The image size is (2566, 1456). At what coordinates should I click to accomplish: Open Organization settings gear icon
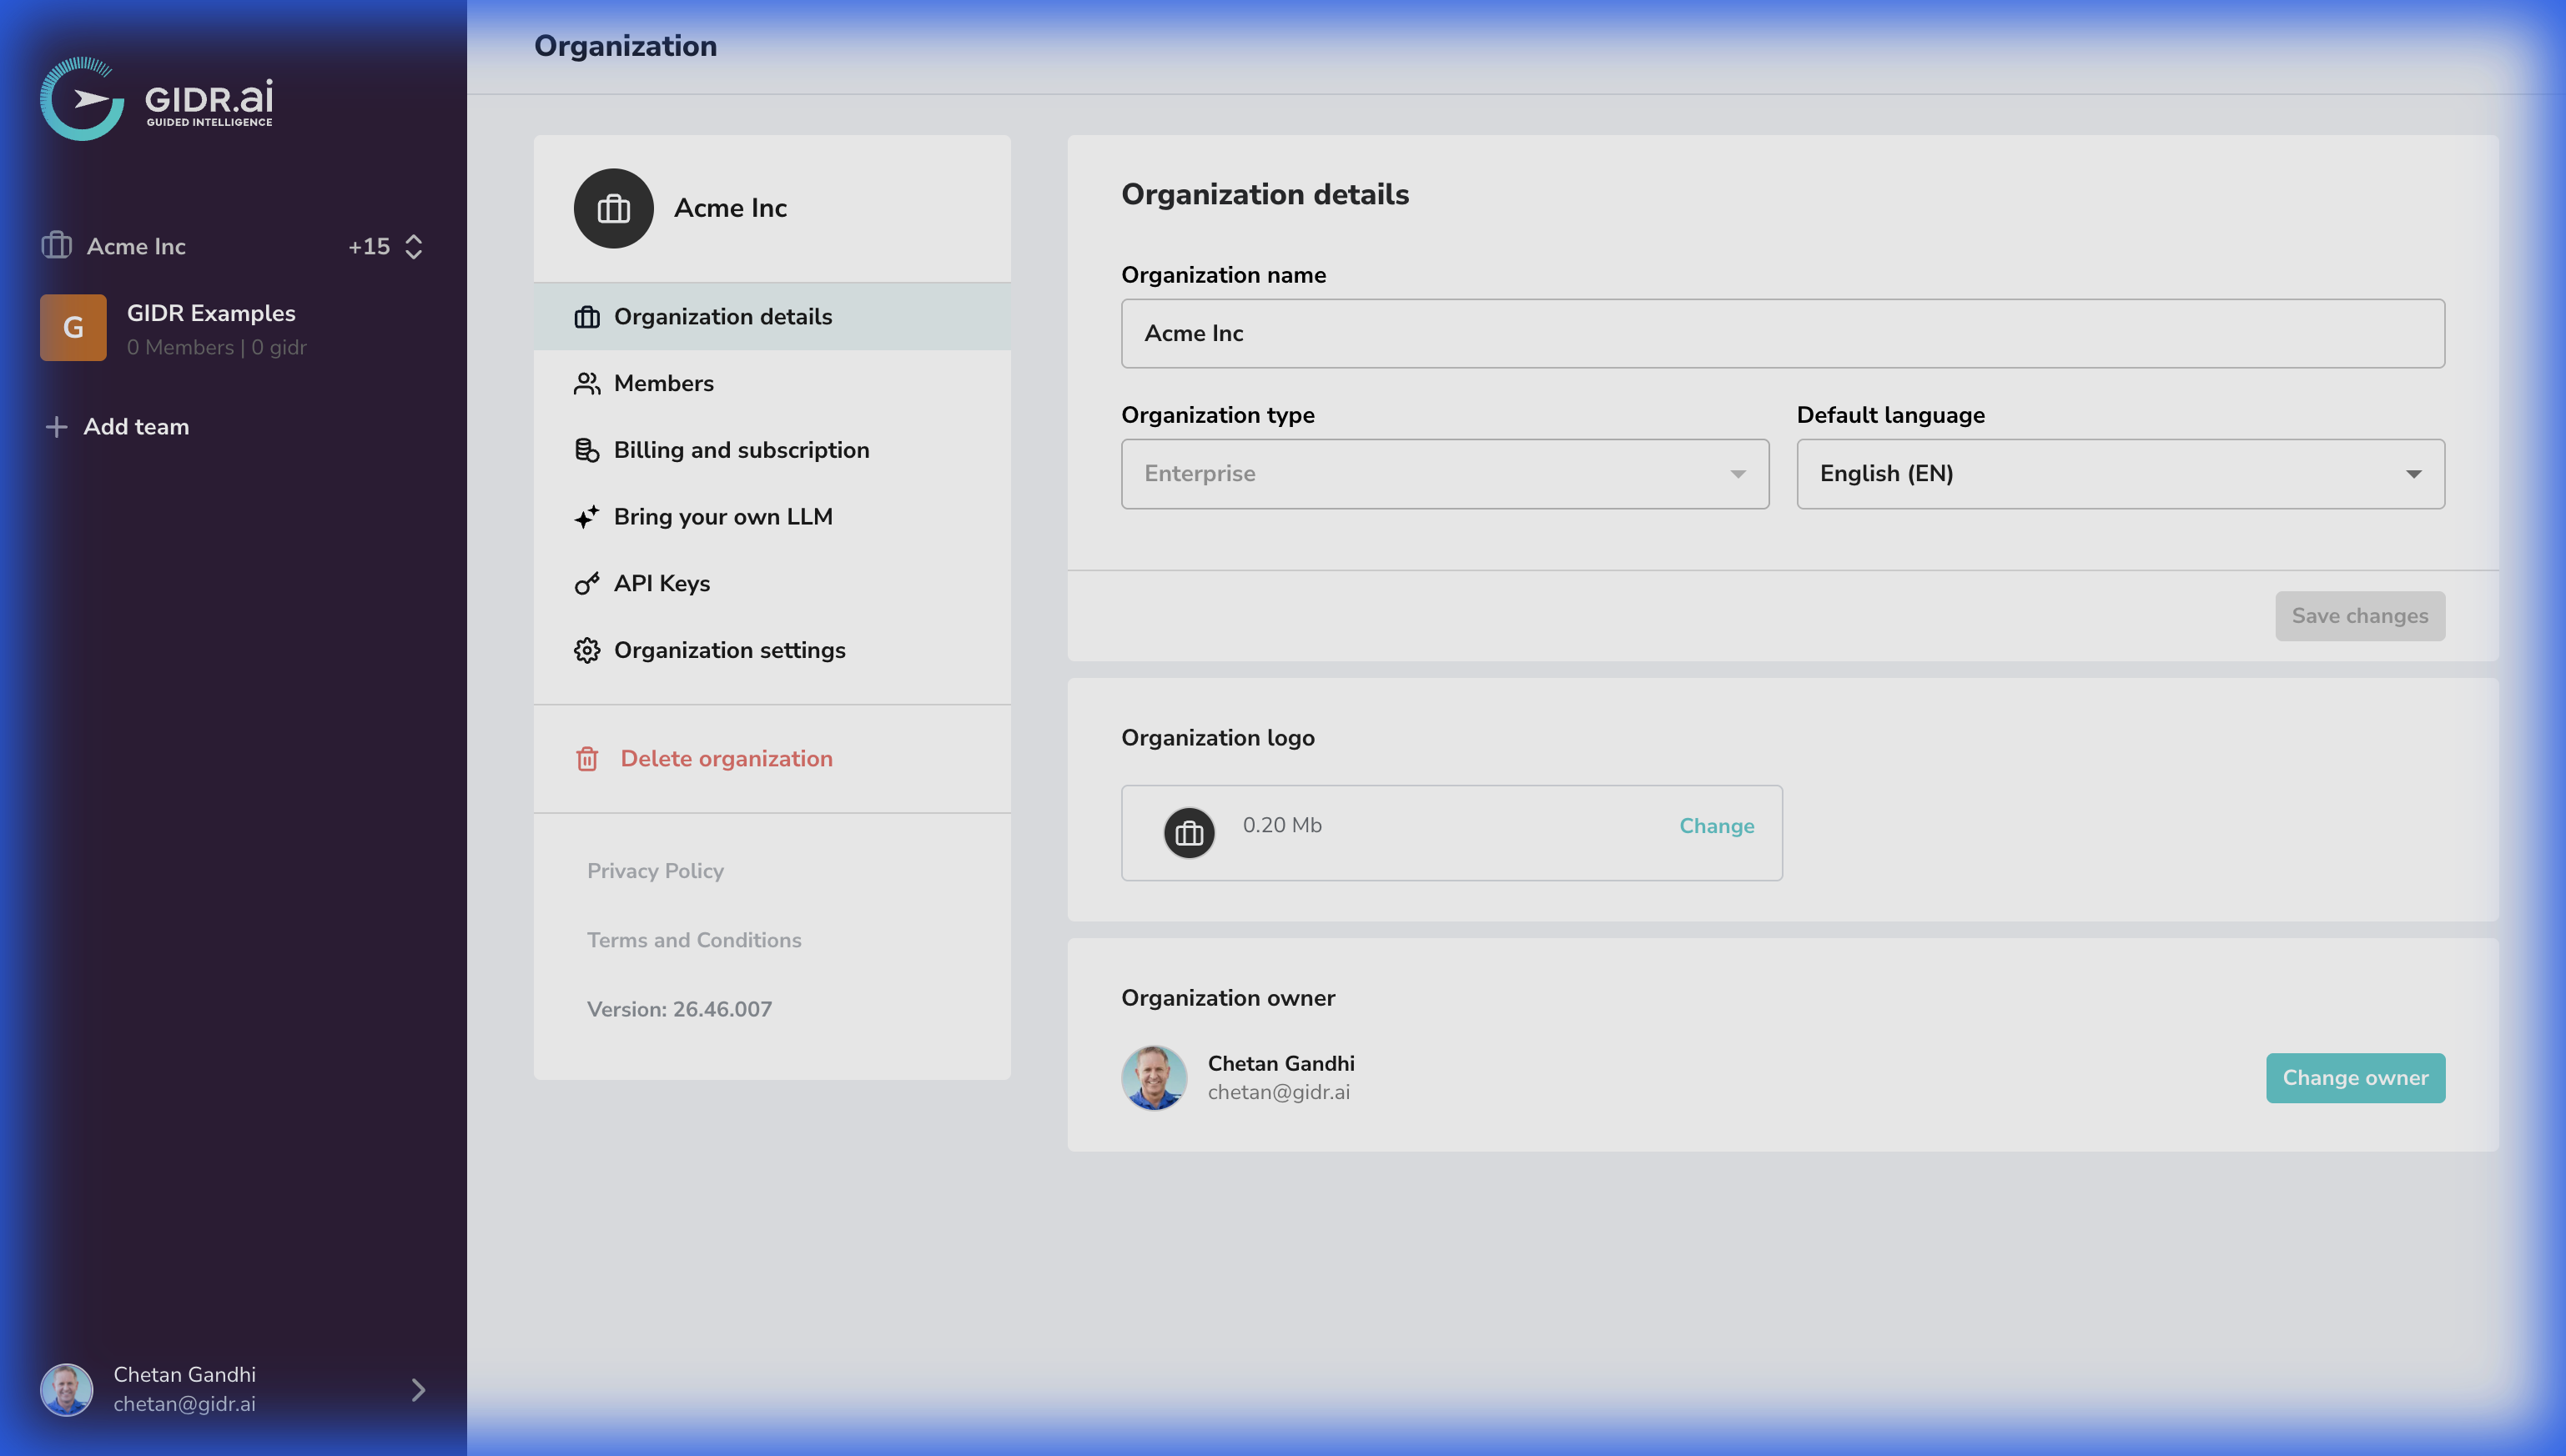587,650
